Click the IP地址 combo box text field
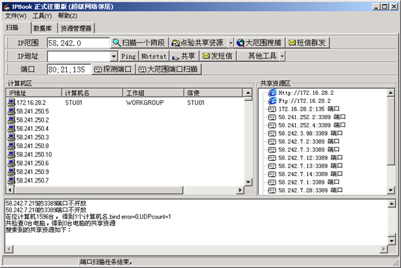The width and height of the screenshot is (401, 268). coord(79,56)
